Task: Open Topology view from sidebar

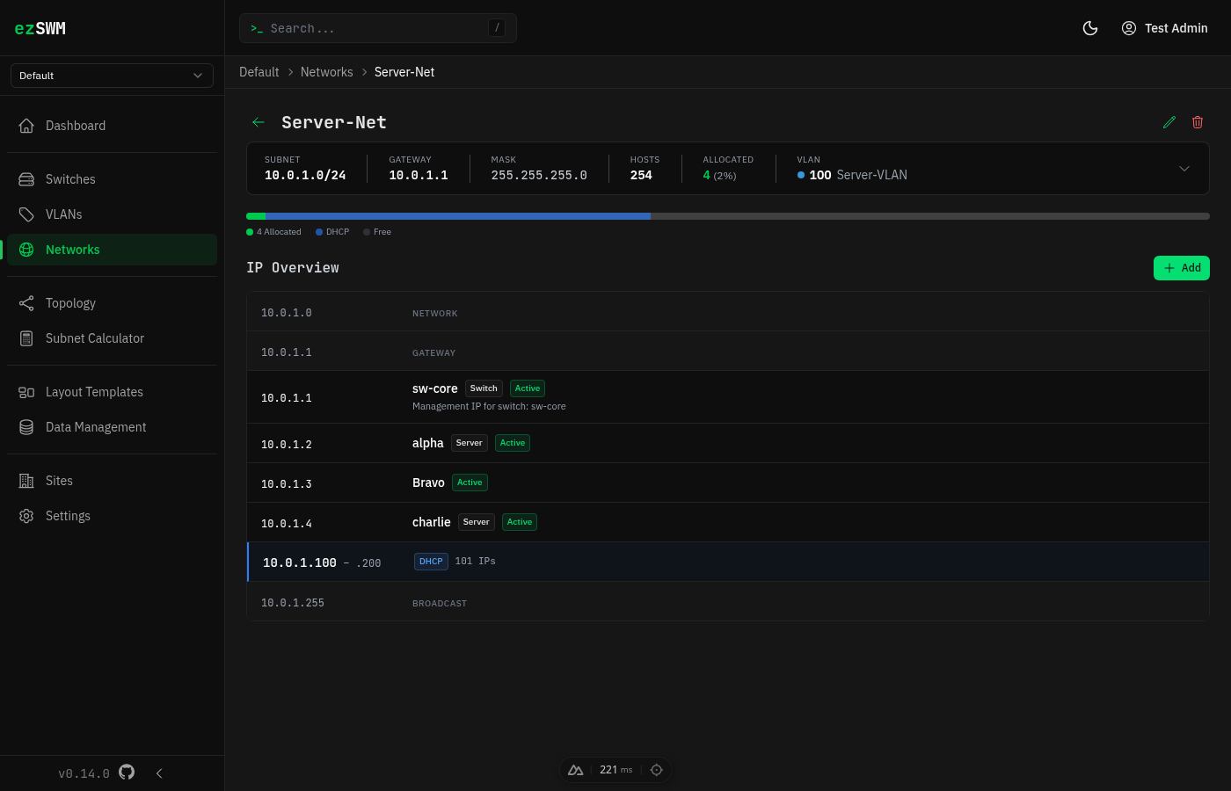Action: pyautogui.click(x=112, y=303)
